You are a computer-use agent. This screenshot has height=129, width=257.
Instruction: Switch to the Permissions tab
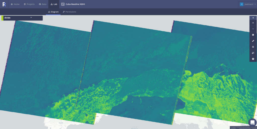tap(70, 12)
